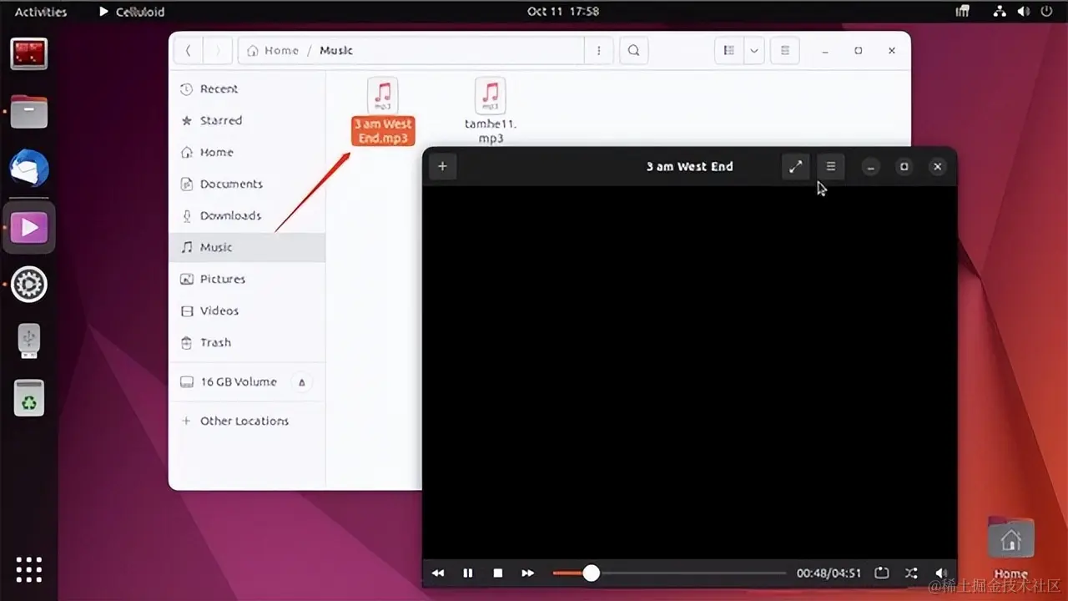
Task: Open Pictures in Files sidebar
Action: point(247,279)
